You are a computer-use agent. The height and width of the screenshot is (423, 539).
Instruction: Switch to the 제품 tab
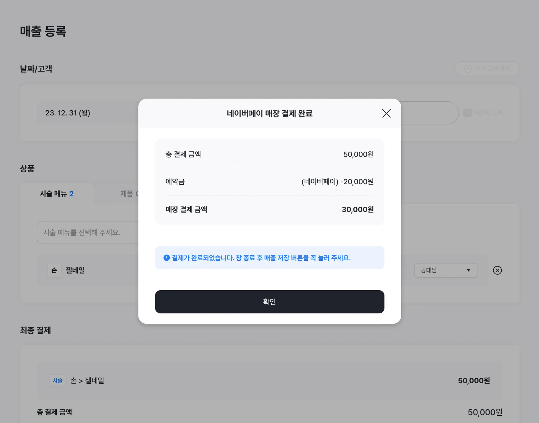point(129,194)
